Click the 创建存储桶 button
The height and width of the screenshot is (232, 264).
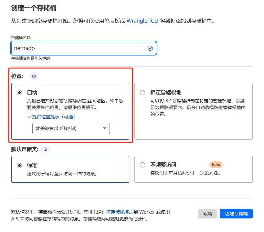tap(236, 214)
